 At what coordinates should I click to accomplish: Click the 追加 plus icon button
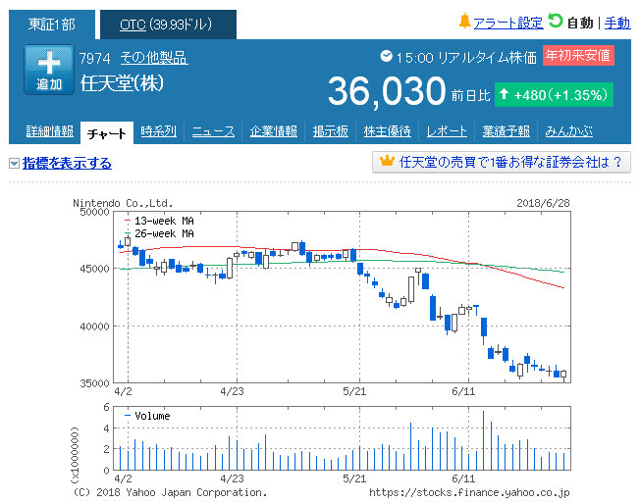tap(49, 70)
